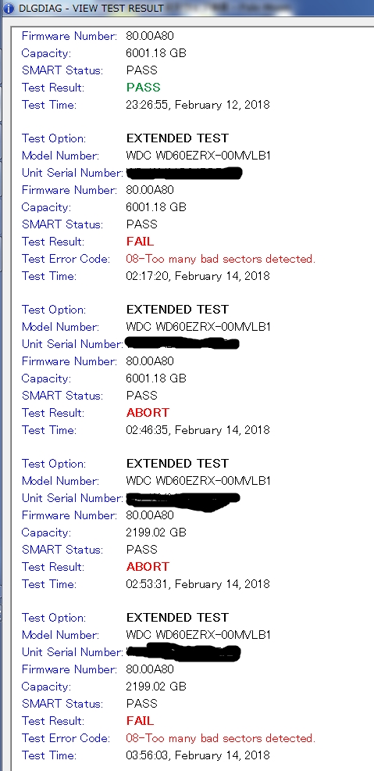Click the DLGDIAG info icon in title bar

[x=9, y=8]
